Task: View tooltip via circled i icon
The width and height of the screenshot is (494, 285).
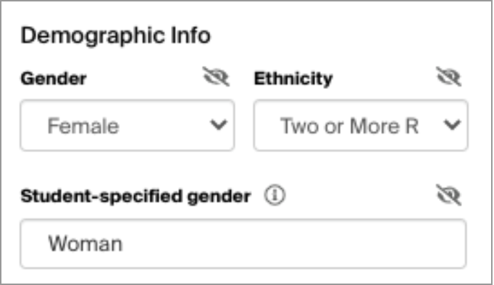Action: [x=275, y=195]
